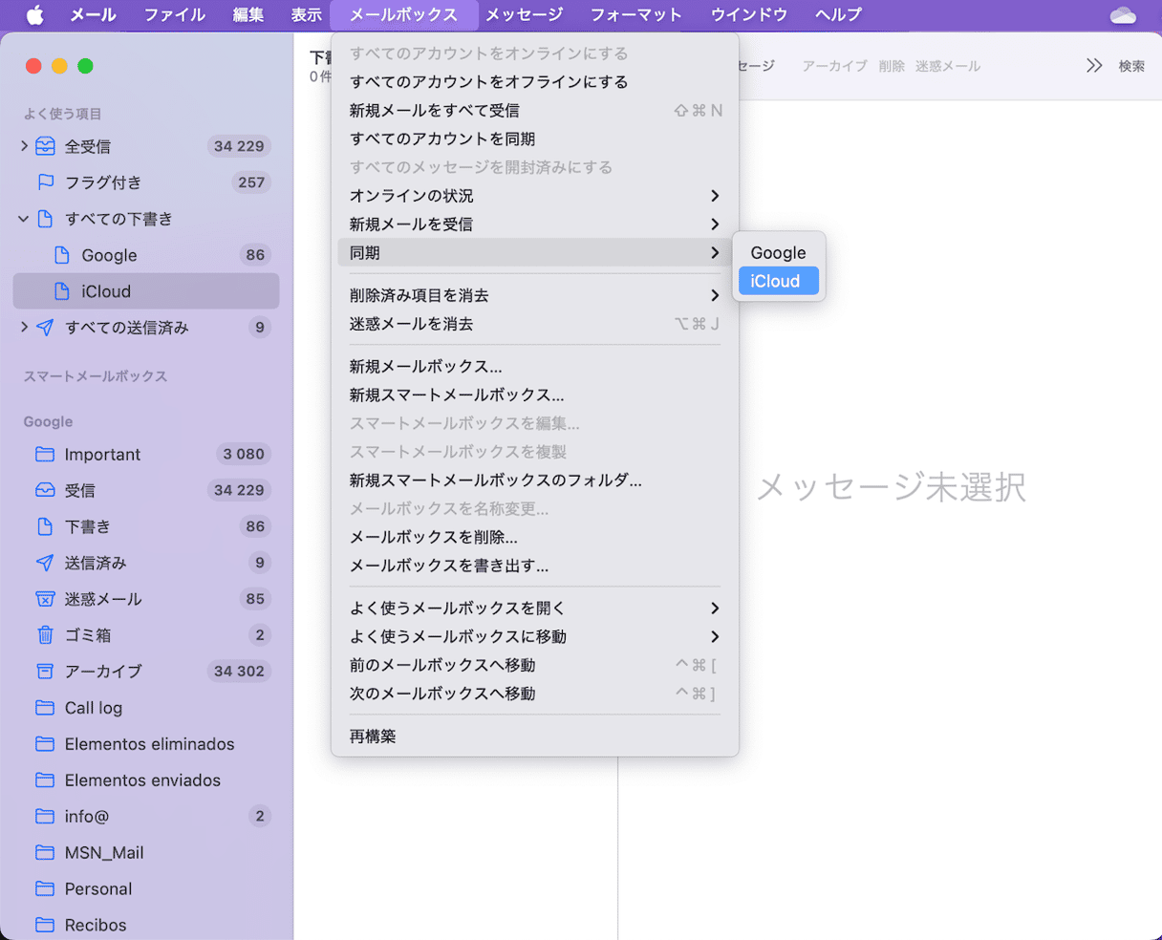
Task: Click the 削除 toolbar button
Action: 892,66
